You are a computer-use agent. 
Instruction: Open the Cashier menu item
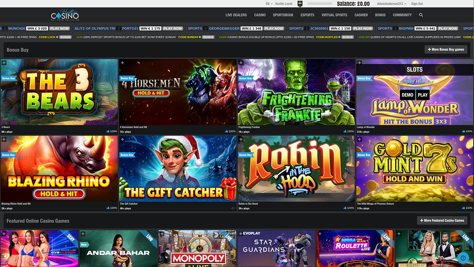click(361, 15)
